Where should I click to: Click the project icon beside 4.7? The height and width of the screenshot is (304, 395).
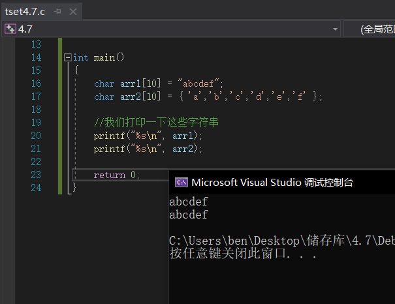tap(10, 29)
